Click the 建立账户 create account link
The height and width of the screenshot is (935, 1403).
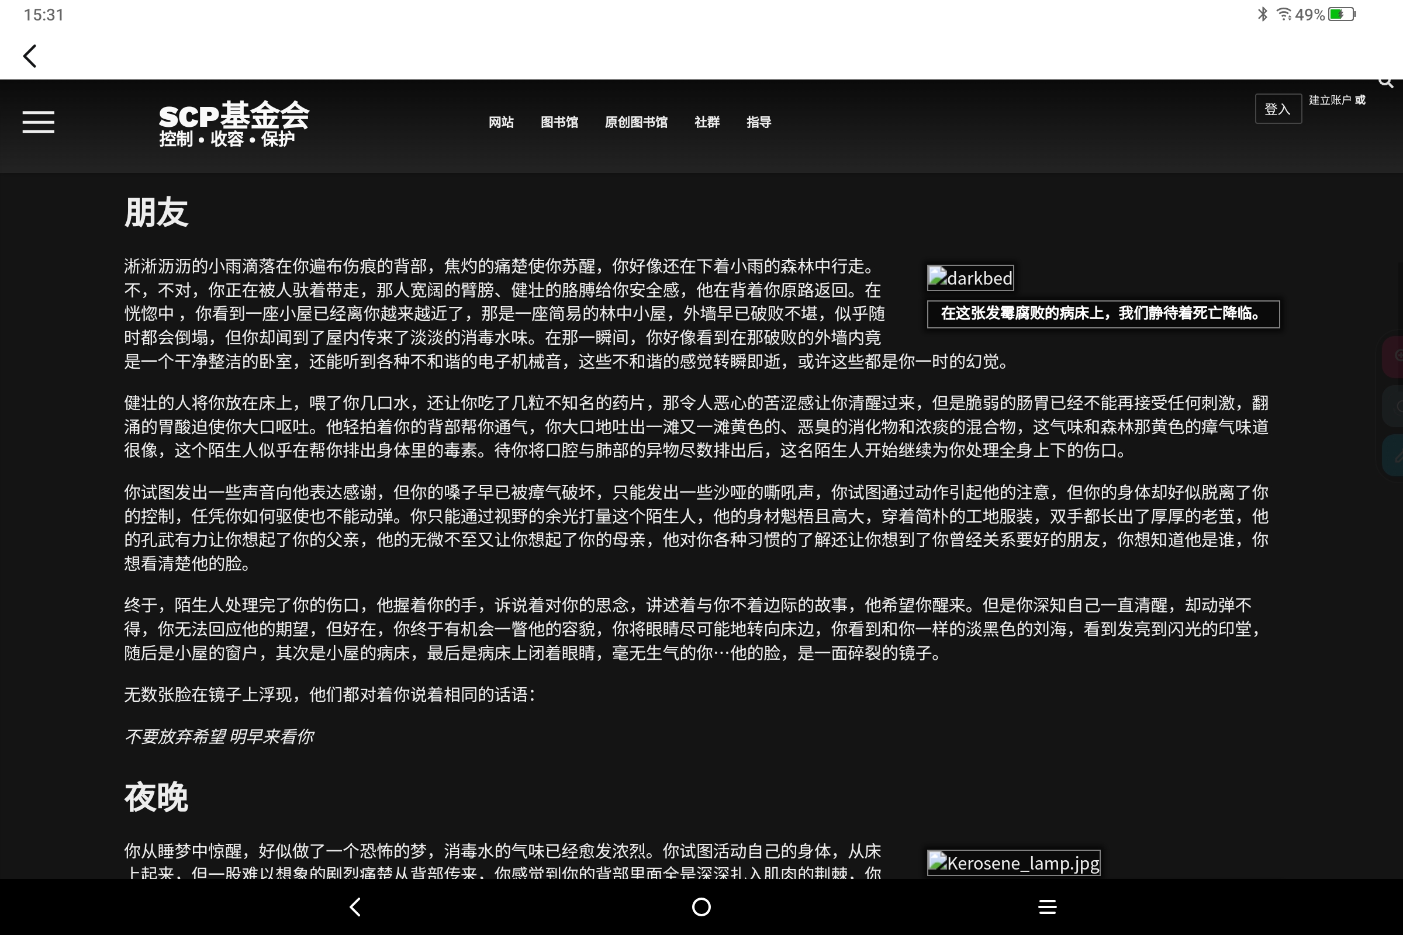1329,100
